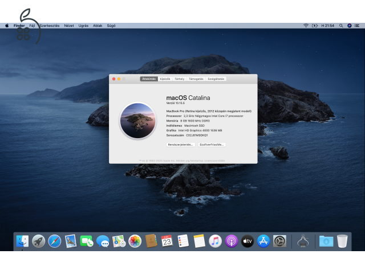
Task: Switch to the Kijelzők tab
Action: coord(165,79)
